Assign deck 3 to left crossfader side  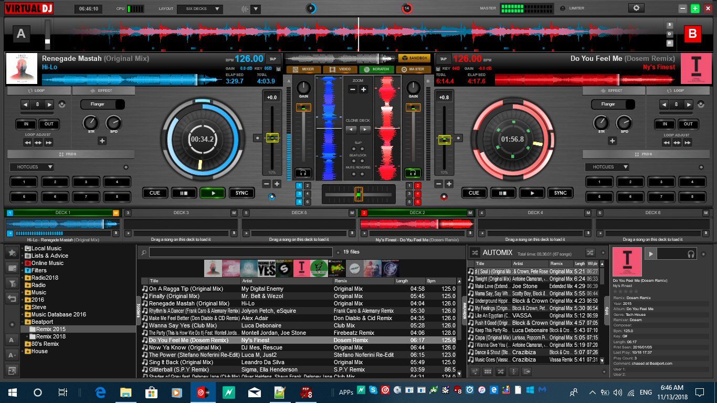click(299, 194)
